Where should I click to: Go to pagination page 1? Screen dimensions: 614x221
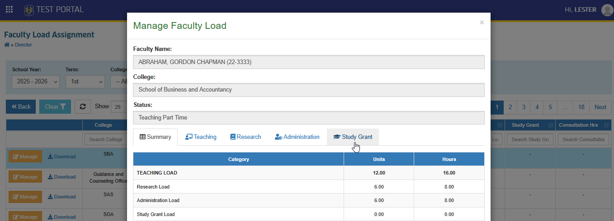coord(497,107)
